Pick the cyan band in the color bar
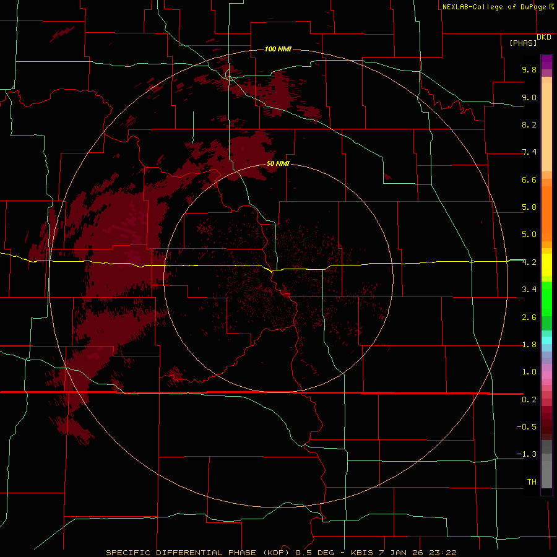Image resolution: width=557 pixels, height=557 pixels. coord(546,340)
